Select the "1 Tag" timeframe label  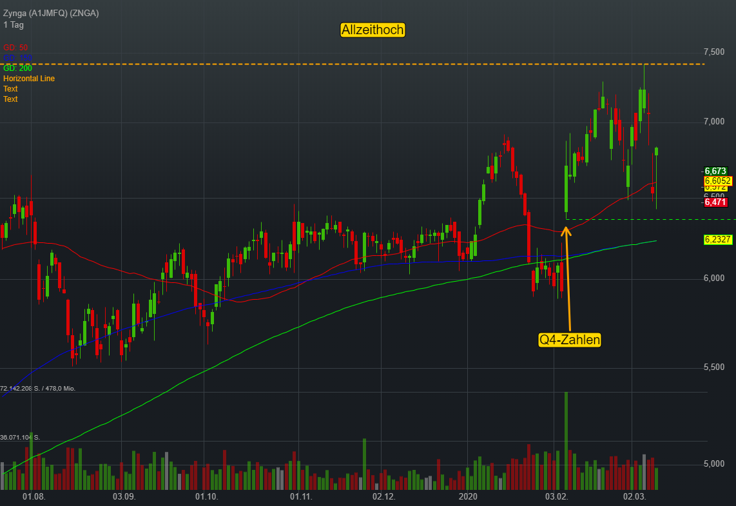point(13,25)
